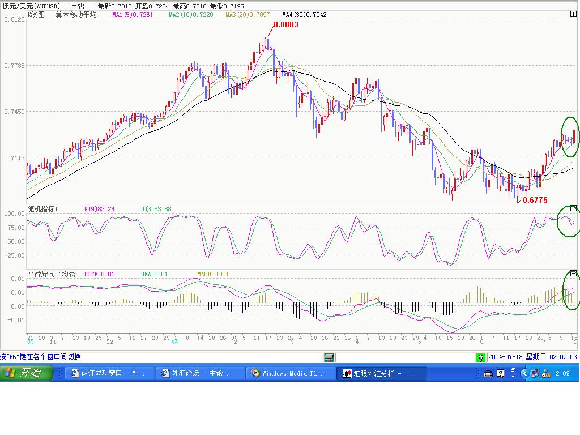The height and width of the screenshot is (435, 580).
Task: Click the green light bulb tip icon
Action: click(480, 357)
